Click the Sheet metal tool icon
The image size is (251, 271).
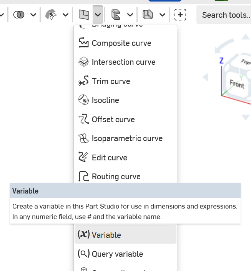(148, 15)
